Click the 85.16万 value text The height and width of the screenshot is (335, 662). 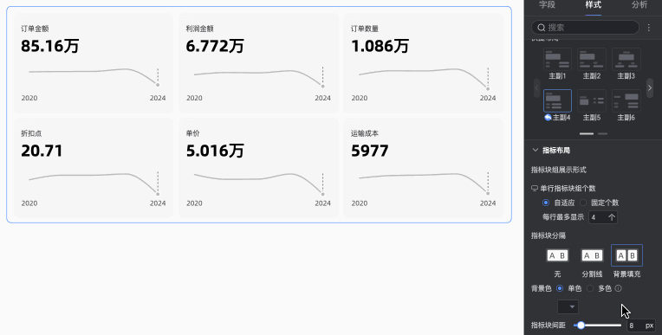(x=49, y=46)
